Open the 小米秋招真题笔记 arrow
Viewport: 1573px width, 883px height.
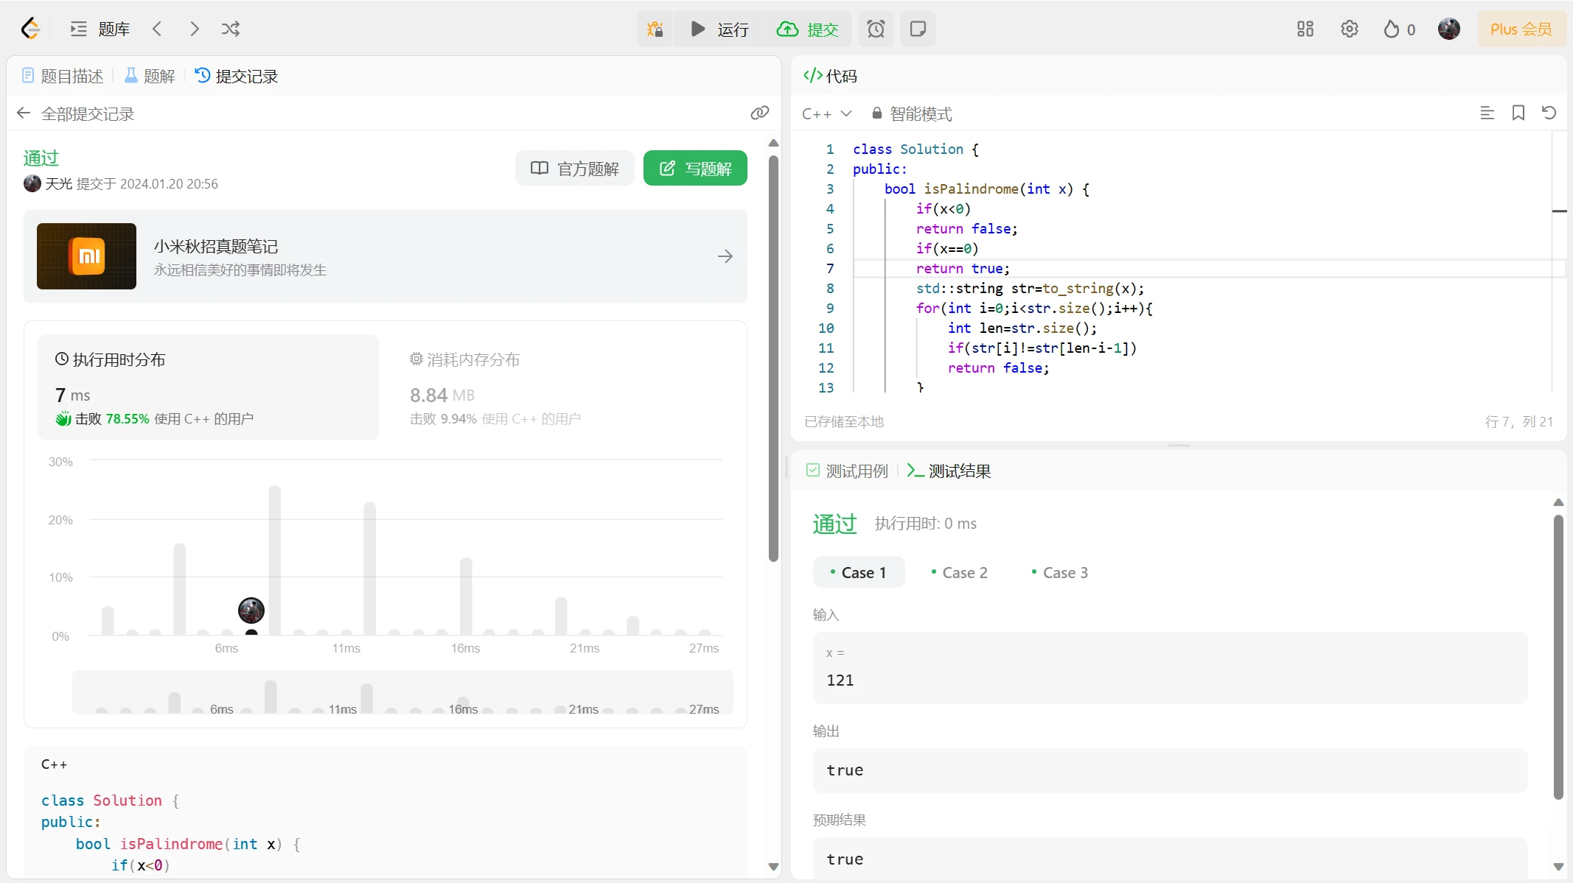click(x=725, y=256)
